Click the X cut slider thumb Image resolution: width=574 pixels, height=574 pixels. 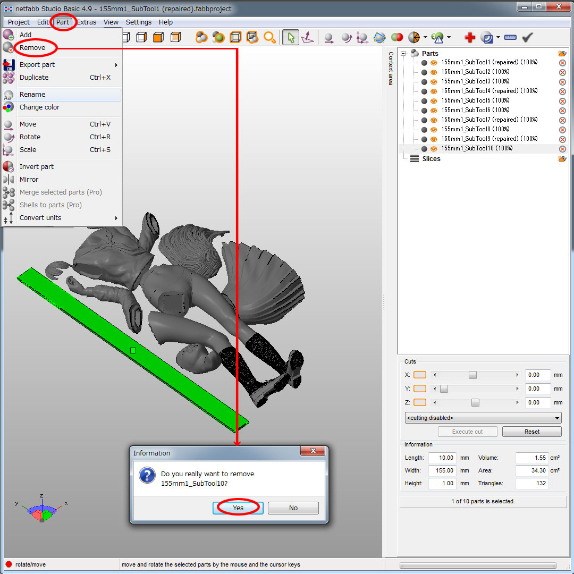(472, 375)
